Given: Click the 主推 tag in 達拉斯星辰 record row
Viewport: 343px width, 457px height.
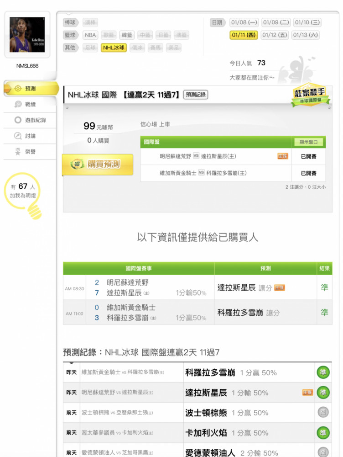Looking at the screenshot, I should pyautogui.click(x=307, y=393).
